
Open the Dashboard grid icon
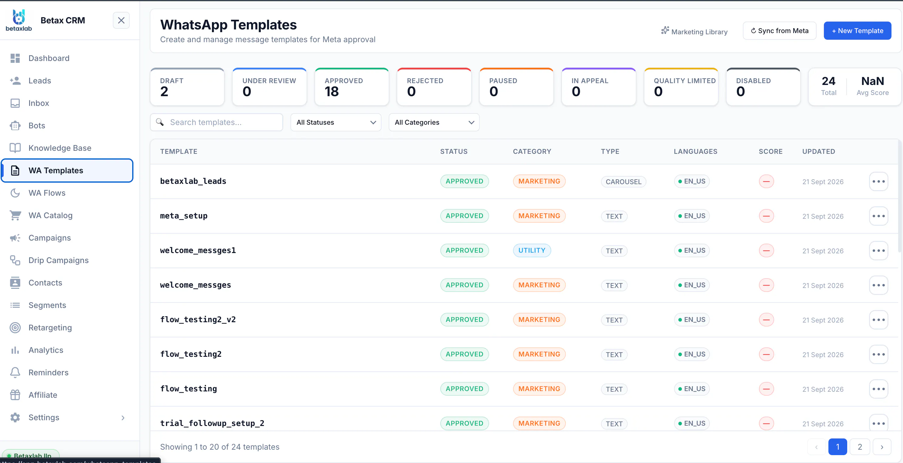coord(15,58)
